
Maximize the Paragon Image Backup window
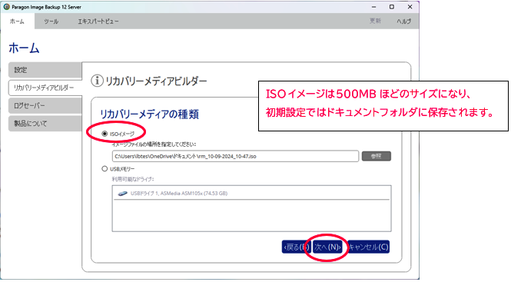point(392,7)
